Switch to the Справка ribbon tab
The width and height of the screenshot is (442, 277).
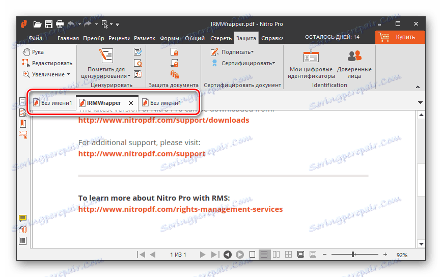click(272, 38)
